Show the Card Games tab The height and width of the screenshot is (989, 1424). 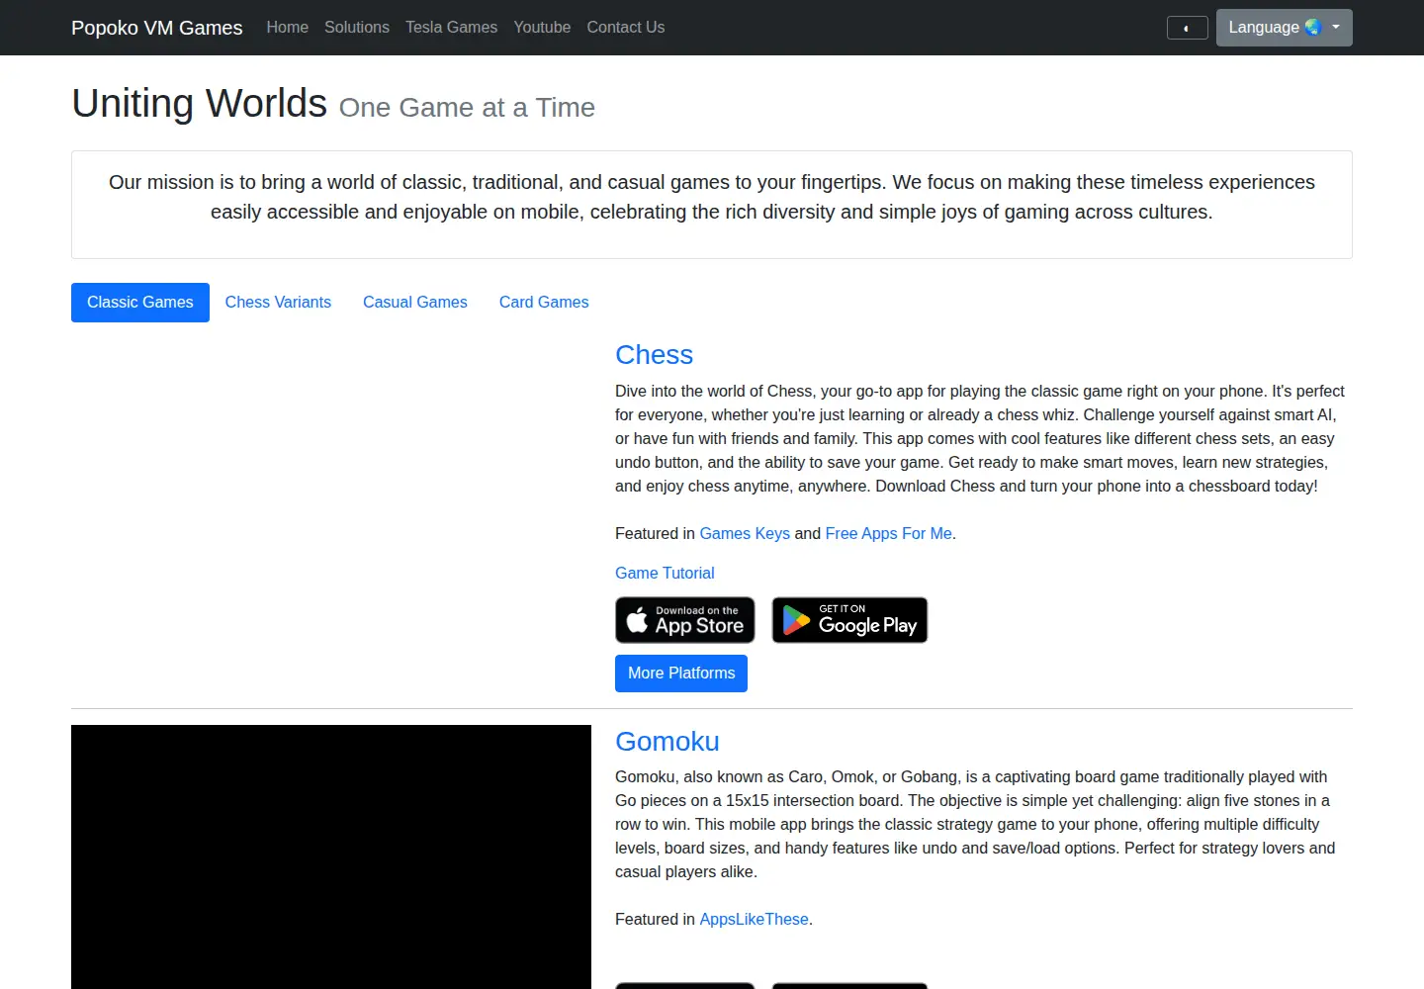(544, 303)
